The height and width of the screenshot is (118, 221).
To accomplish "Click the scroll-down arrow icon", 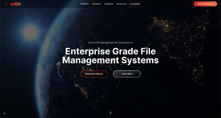I will click(x=110, y=112).
